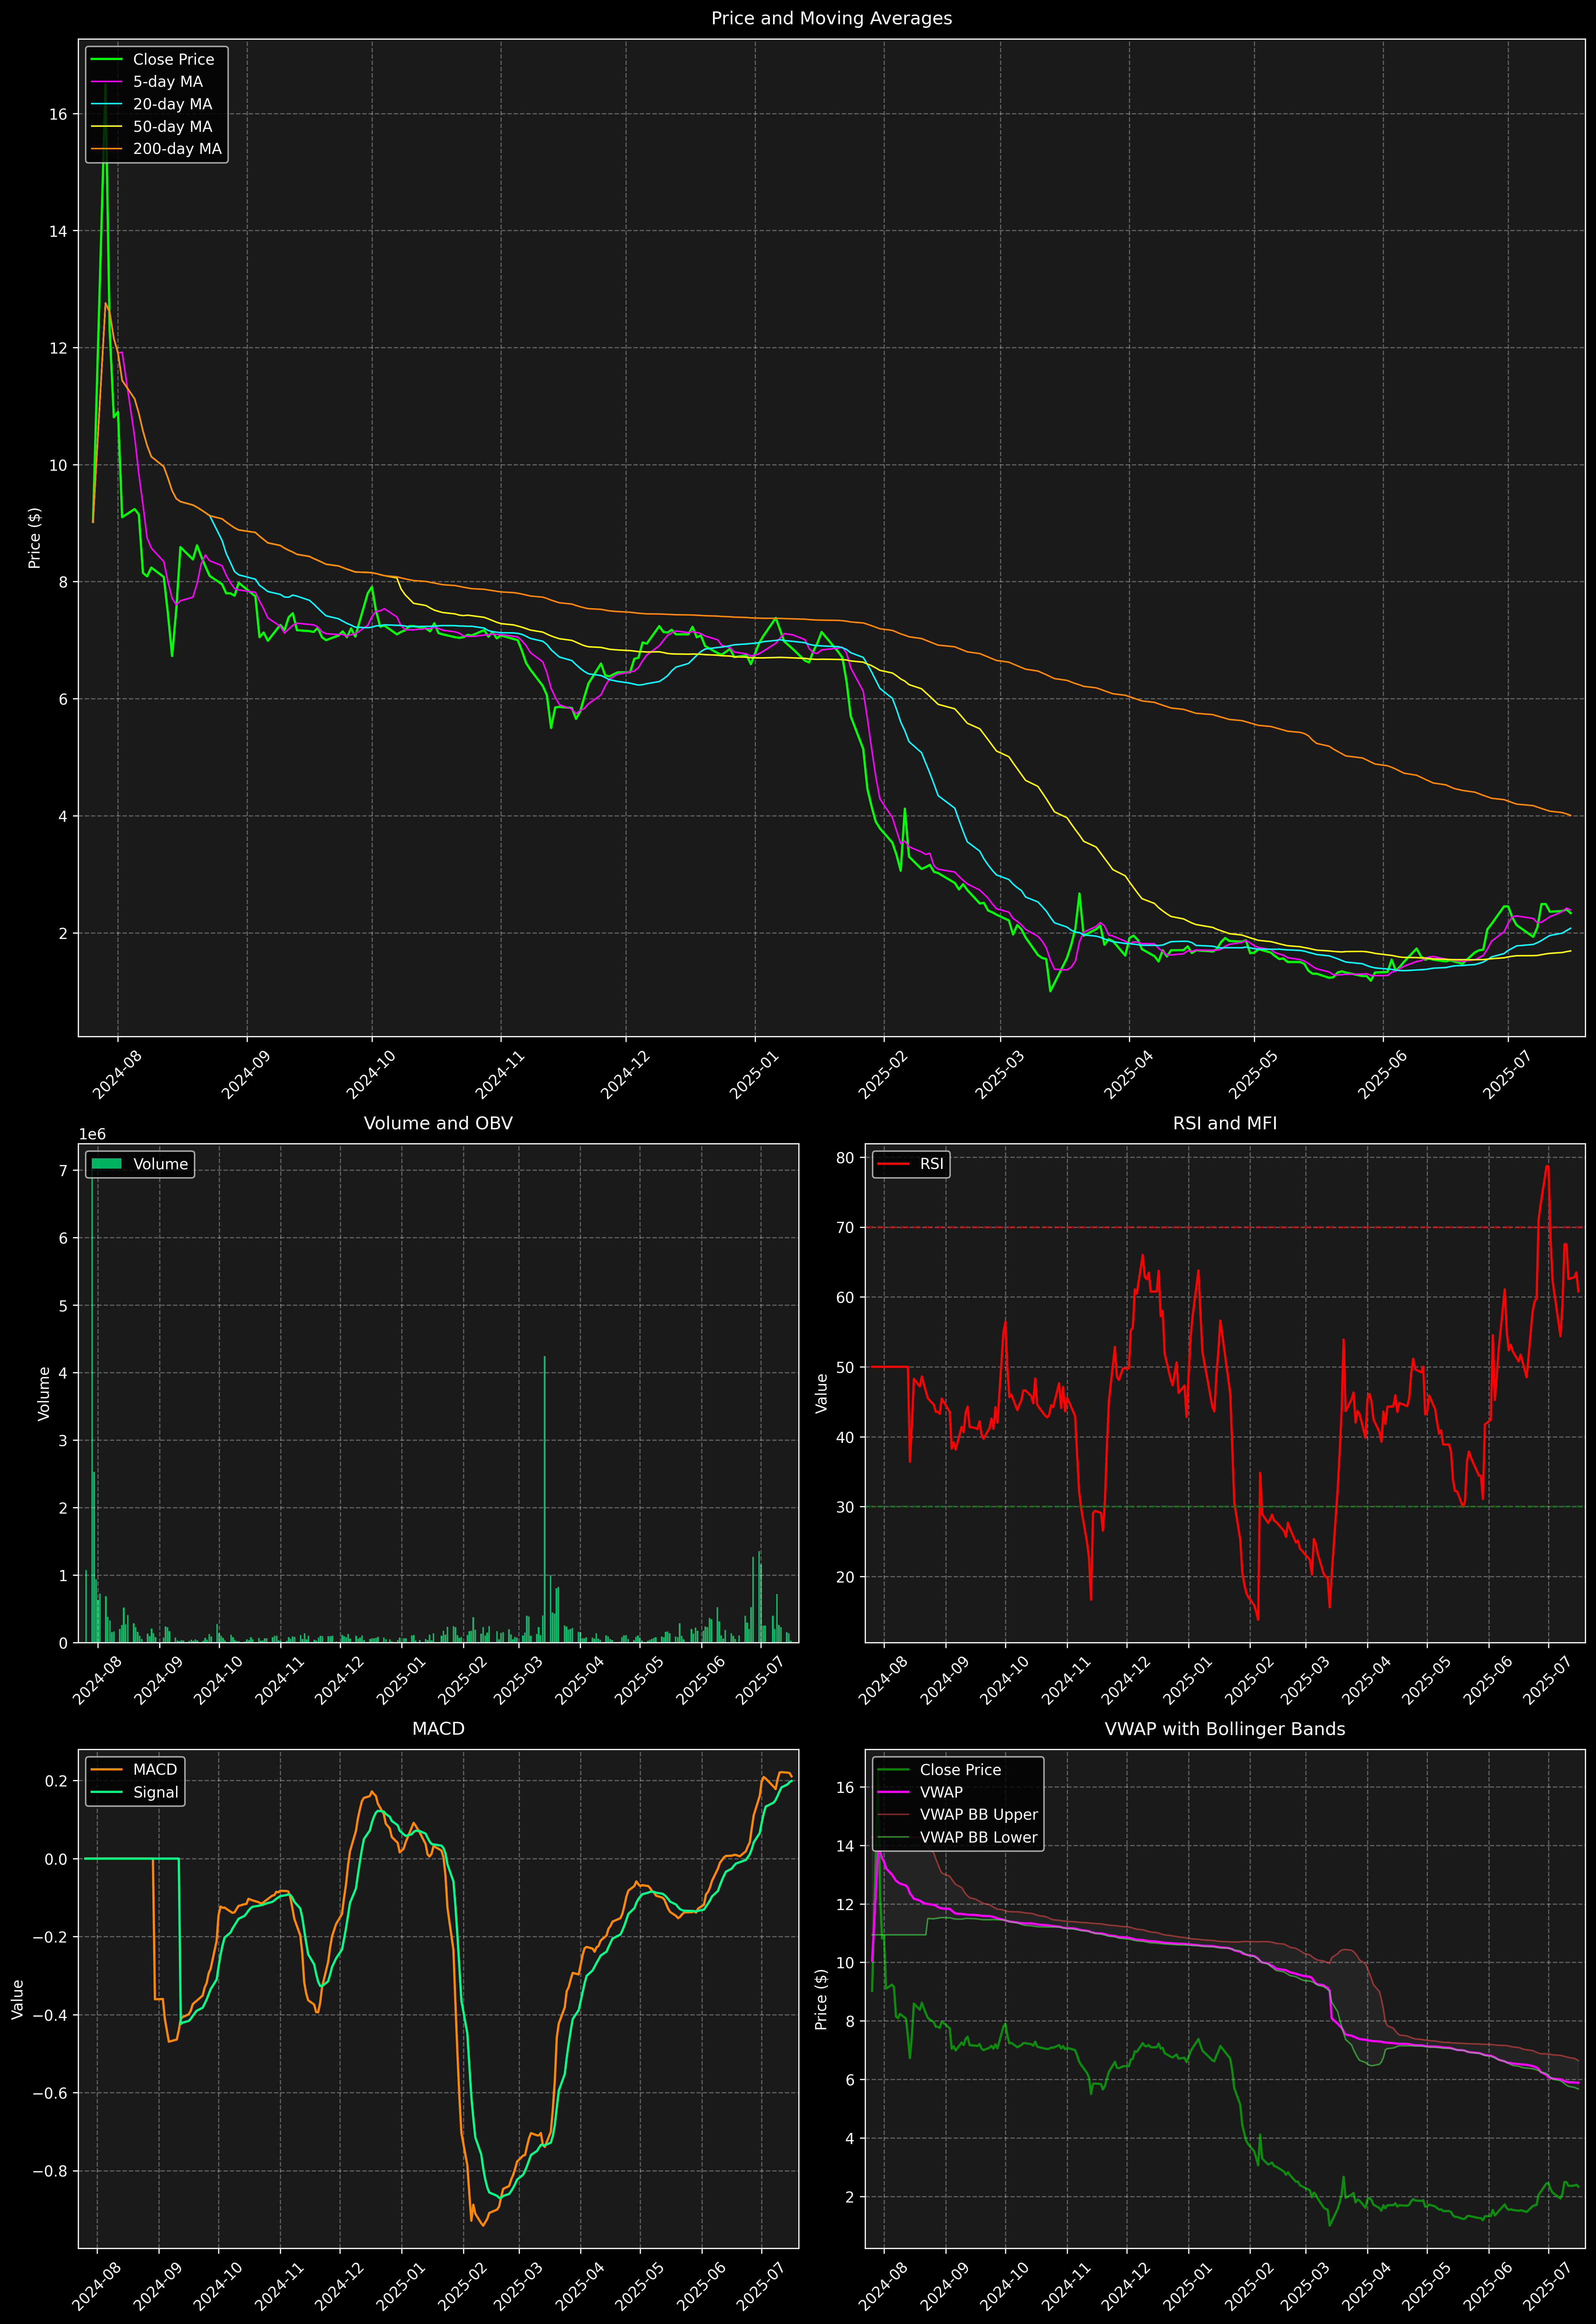This screenshot has height=2324, width=1596.
Task: Click the 'Value' y-axis label of RSI chart
Action: 822,1393
